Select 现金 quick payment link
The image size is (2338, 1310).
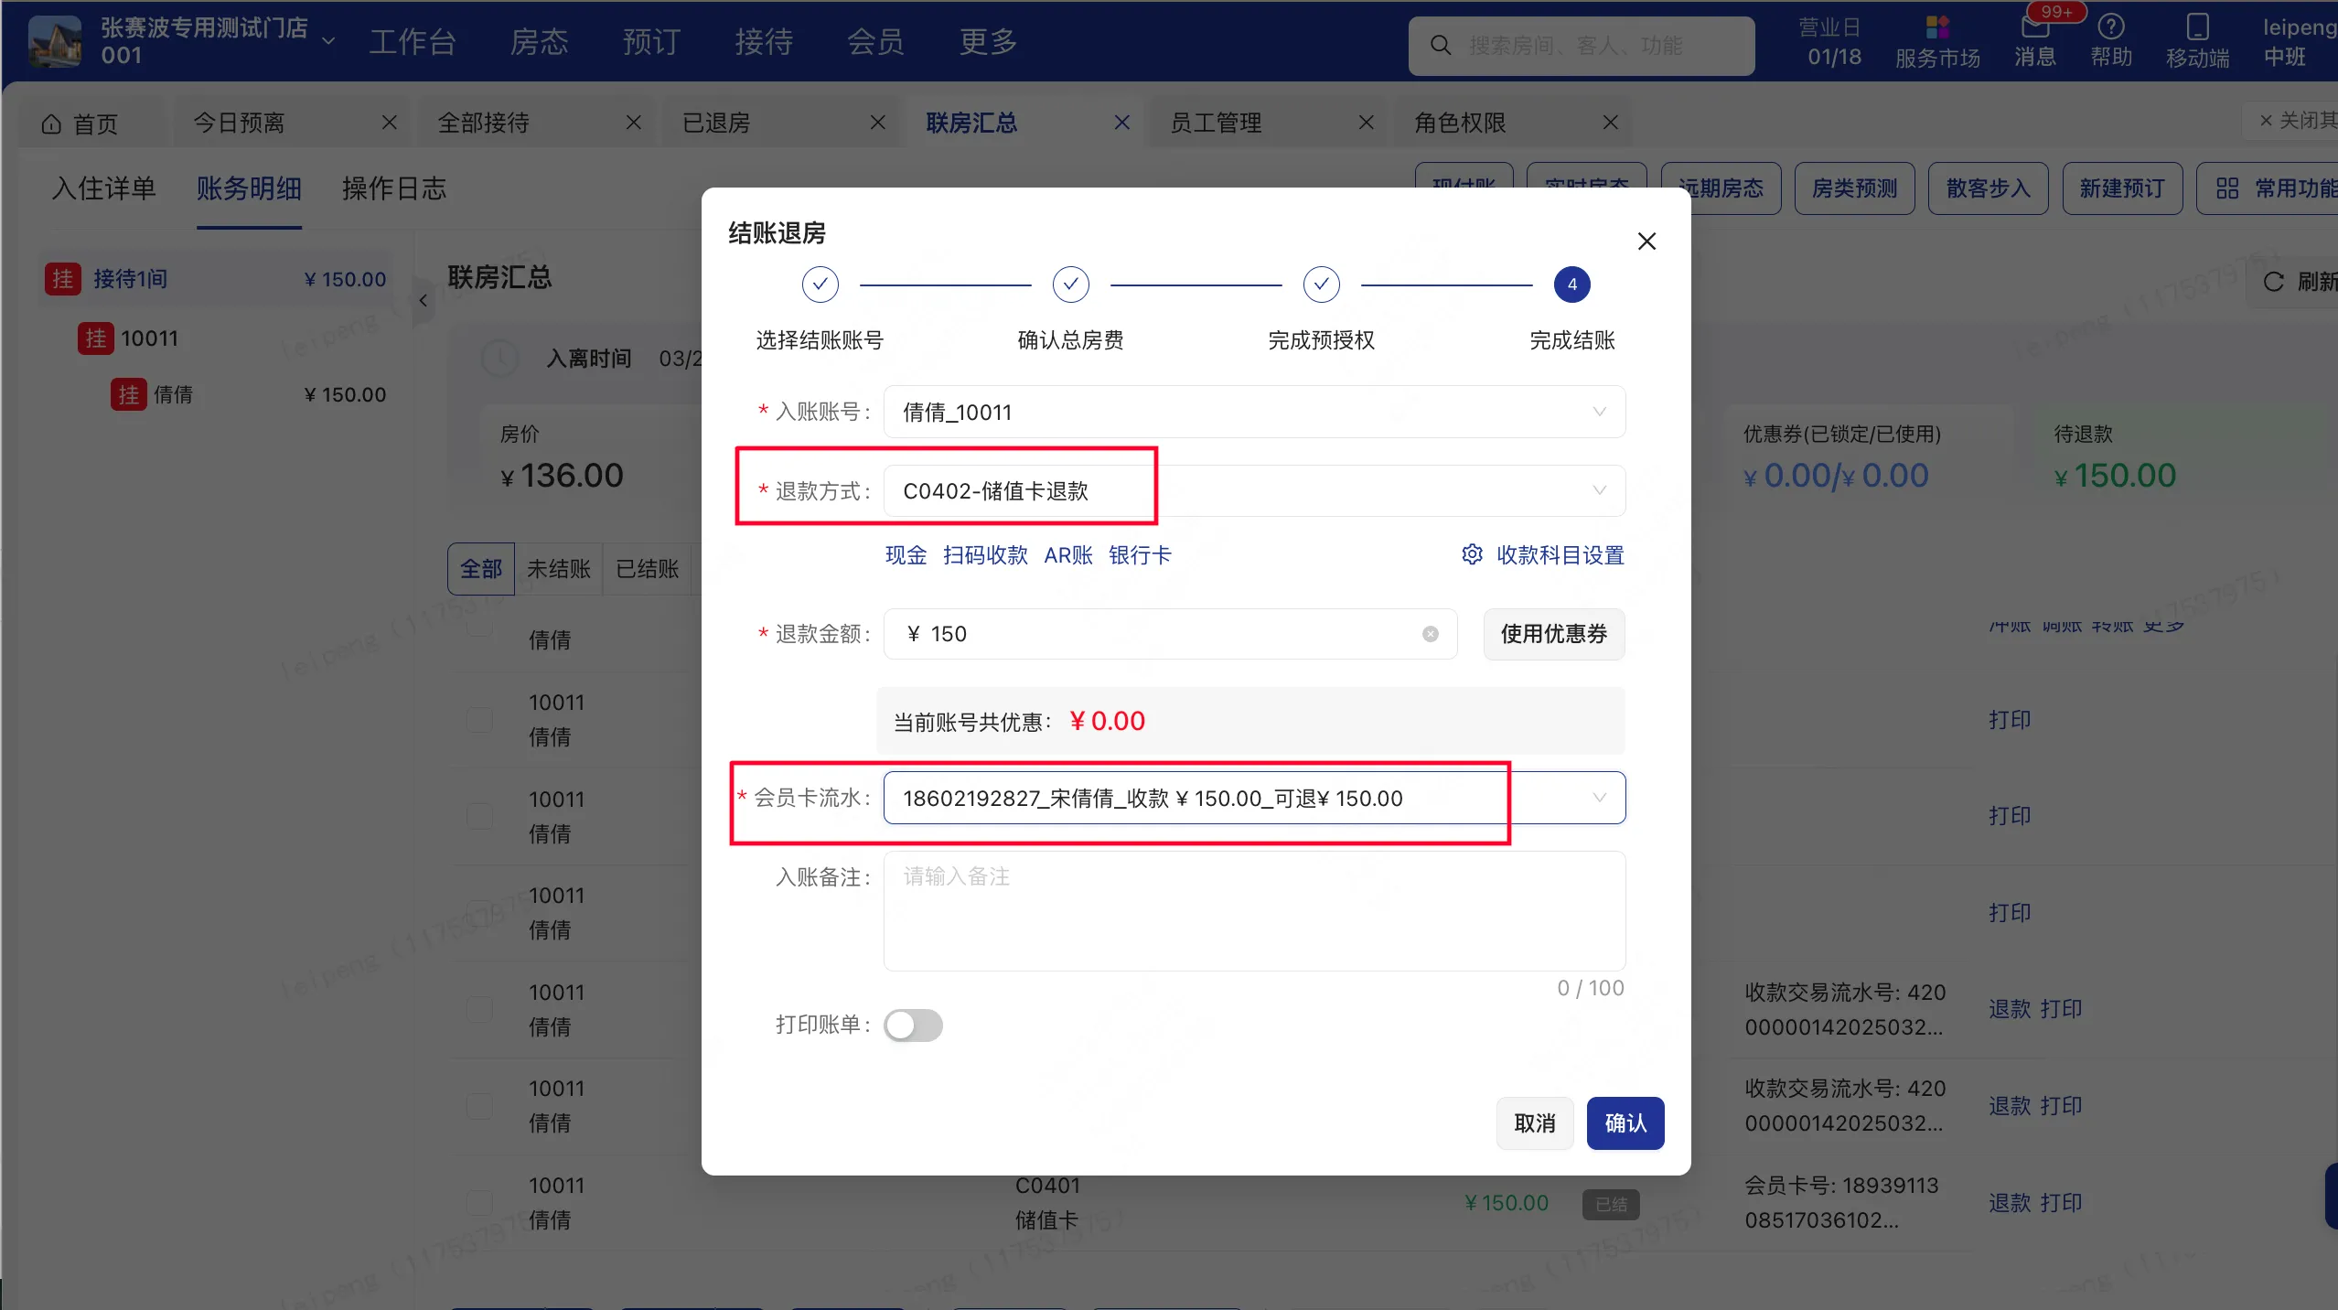(906, 554)
